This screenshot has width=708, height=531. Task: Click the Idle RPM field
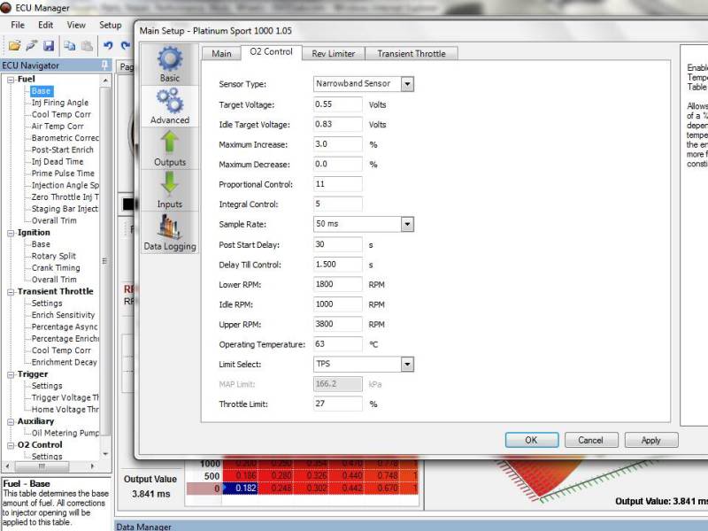[x=338, y=304]
